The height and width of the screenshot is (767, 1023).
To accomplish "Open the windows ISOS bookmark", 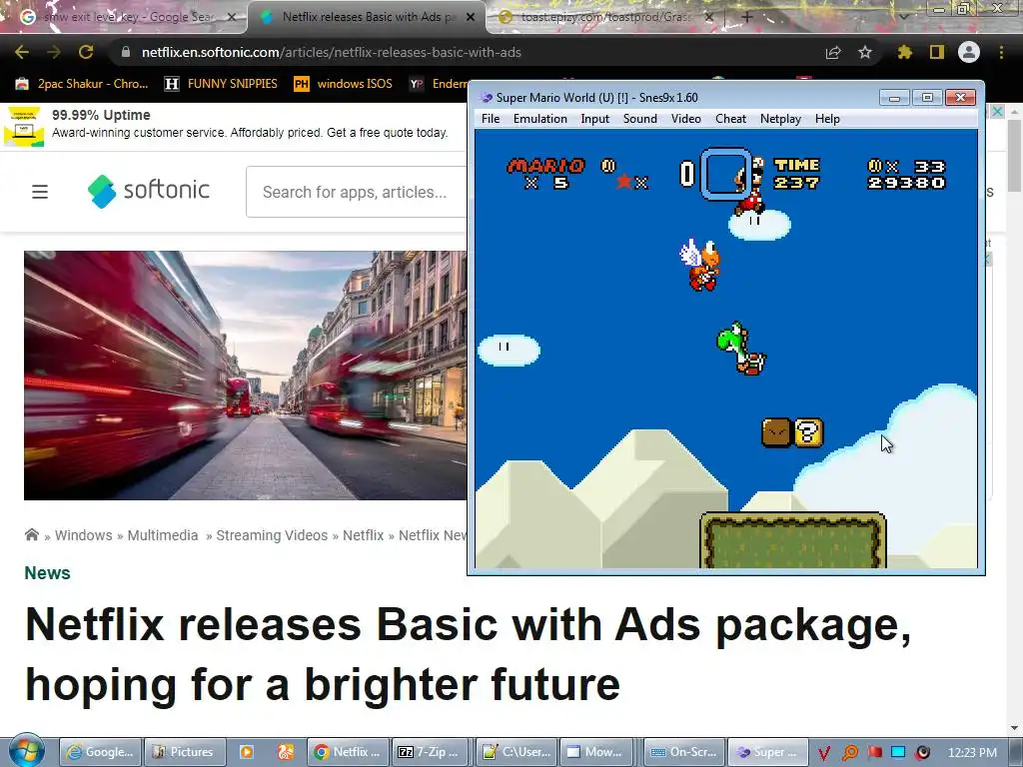I will coord(344,84).
